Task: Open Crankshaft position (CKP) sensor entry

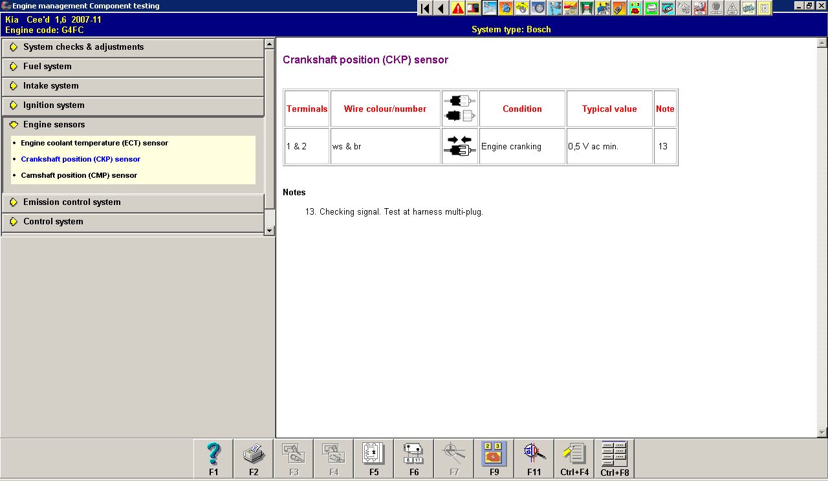Action: click(80, 159)
